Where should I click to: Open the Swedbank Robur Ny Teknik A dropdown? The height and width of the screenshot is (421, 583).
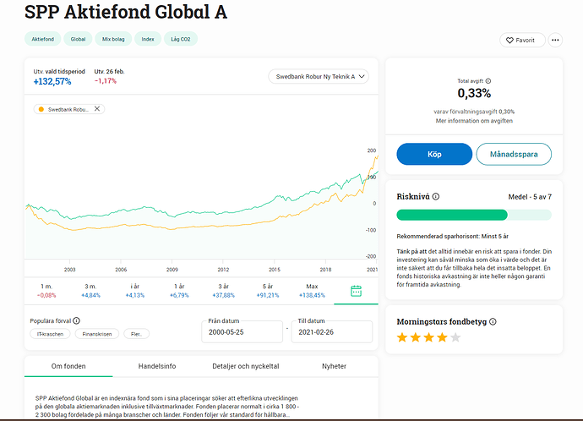pos(319,77)
